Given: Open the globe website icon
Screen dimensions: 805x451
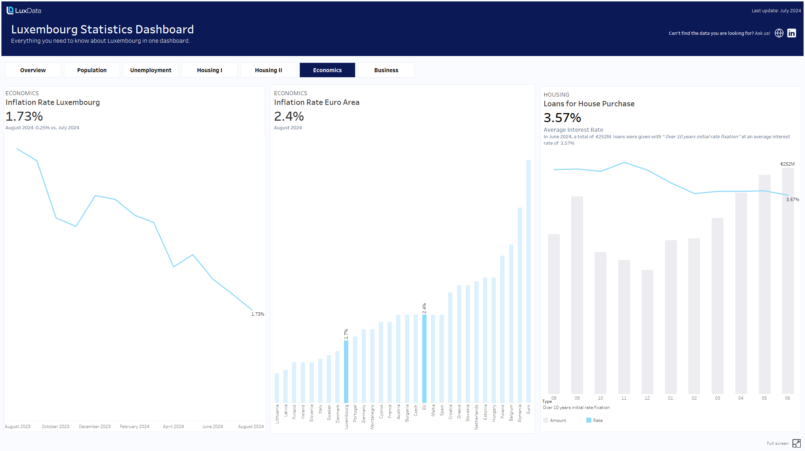Looking at the screenshot, I should click(779, 33).
